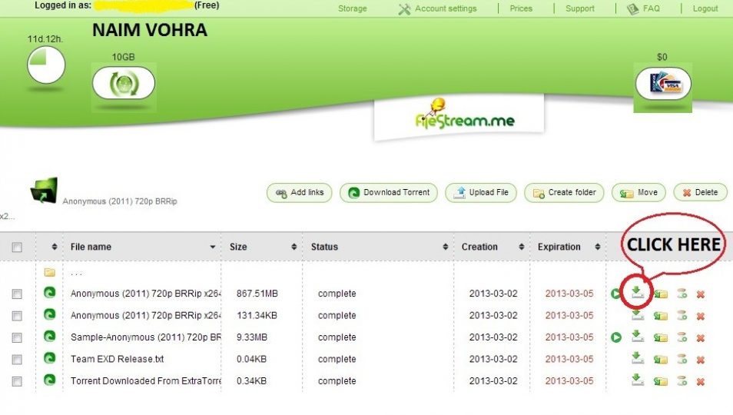Screen dimensions: 733x415
Task: Tick checkbox for 867.51MB Anonymous file
Action: click(17, 294)
